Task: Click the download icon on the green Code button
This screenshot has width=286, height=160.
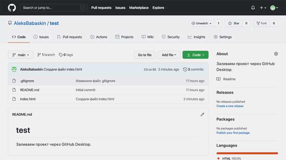Action: [189, 55]
